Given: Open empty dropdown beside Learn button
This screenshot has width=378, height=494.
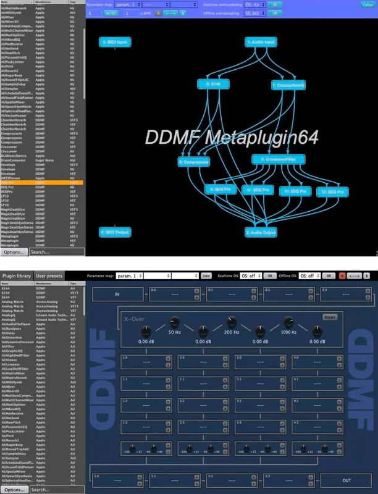Looking at the screenshot, I should pos(185,276).
